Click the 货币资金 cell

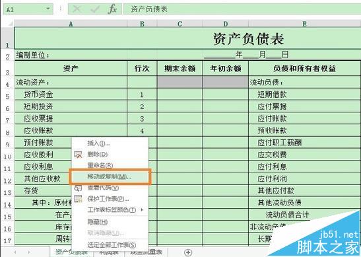click(x=71, y=94)
